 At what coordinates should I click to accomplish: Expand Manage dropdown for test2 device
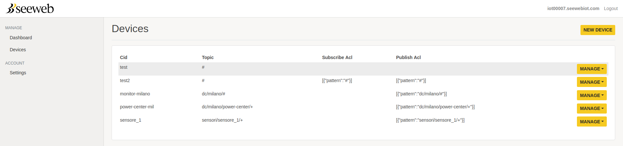(592, 82)
